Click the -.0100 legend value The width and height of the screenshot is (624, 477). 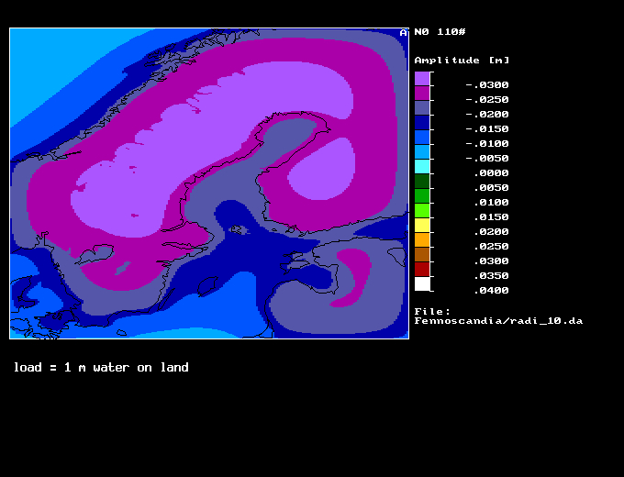(487, 144)
